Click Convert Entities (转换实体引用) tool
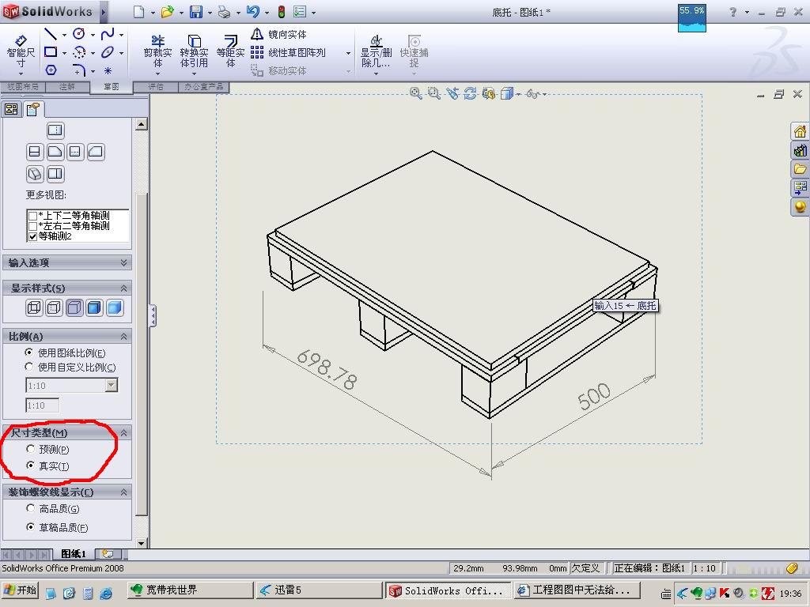 (x=194, y=51)
